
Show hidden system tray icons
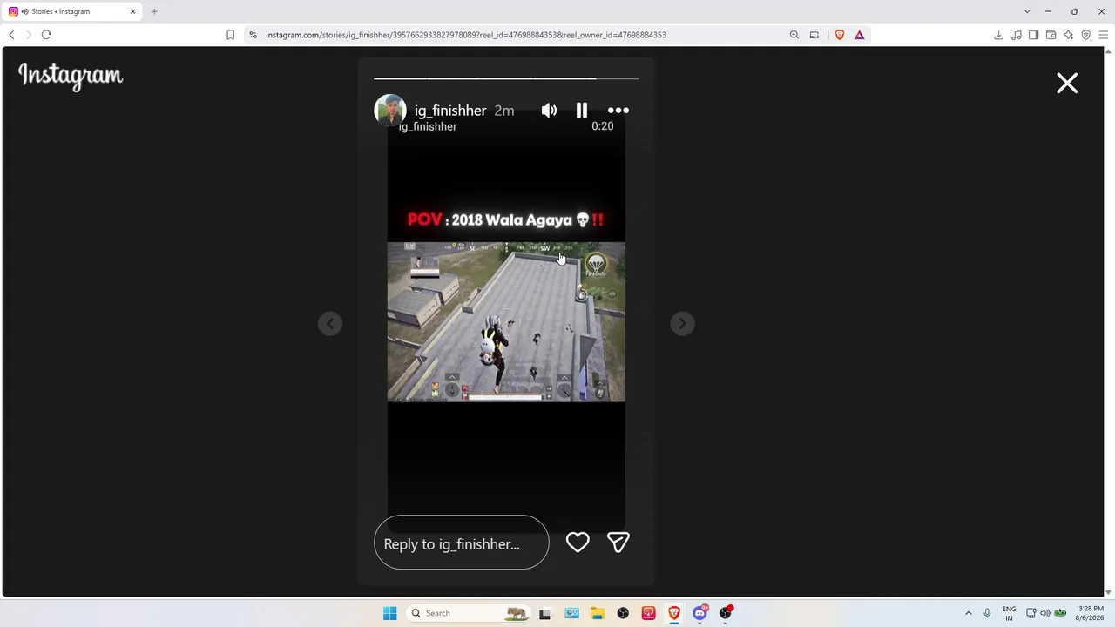click(x=968, y=613)
